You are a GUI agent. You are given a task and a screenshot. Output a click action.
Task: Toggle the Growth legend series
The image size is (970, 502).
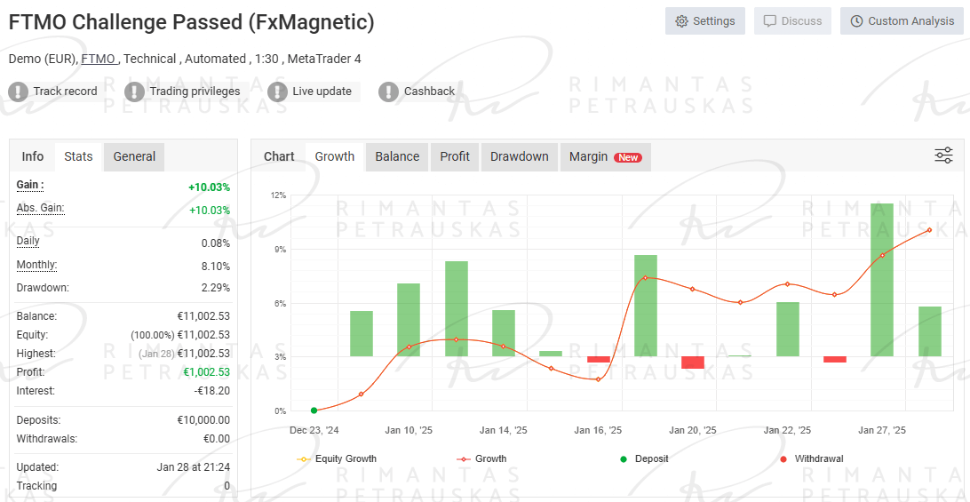click(x=482, y=458)
